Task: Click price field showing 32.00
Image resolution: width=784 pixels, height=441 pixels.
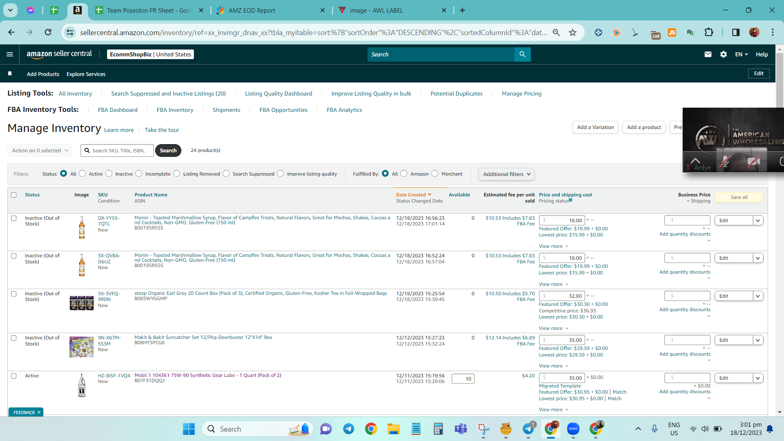Action: (x=562, y=296)
